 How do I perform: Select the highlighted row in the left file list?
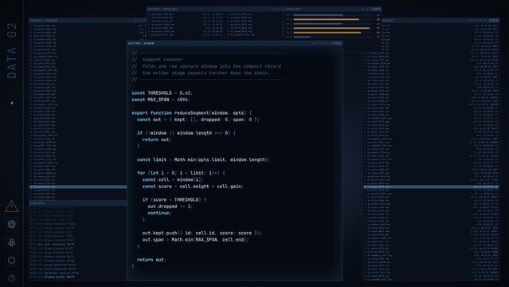(x=78, y=187)
